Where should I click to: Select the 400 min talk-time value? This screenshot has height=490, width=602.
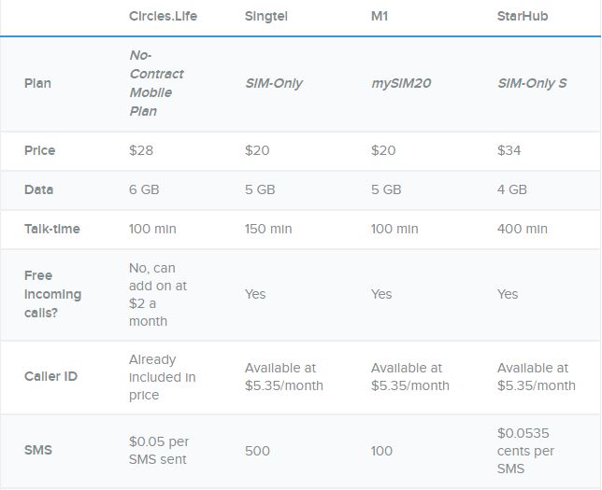(x=523, y=229)
